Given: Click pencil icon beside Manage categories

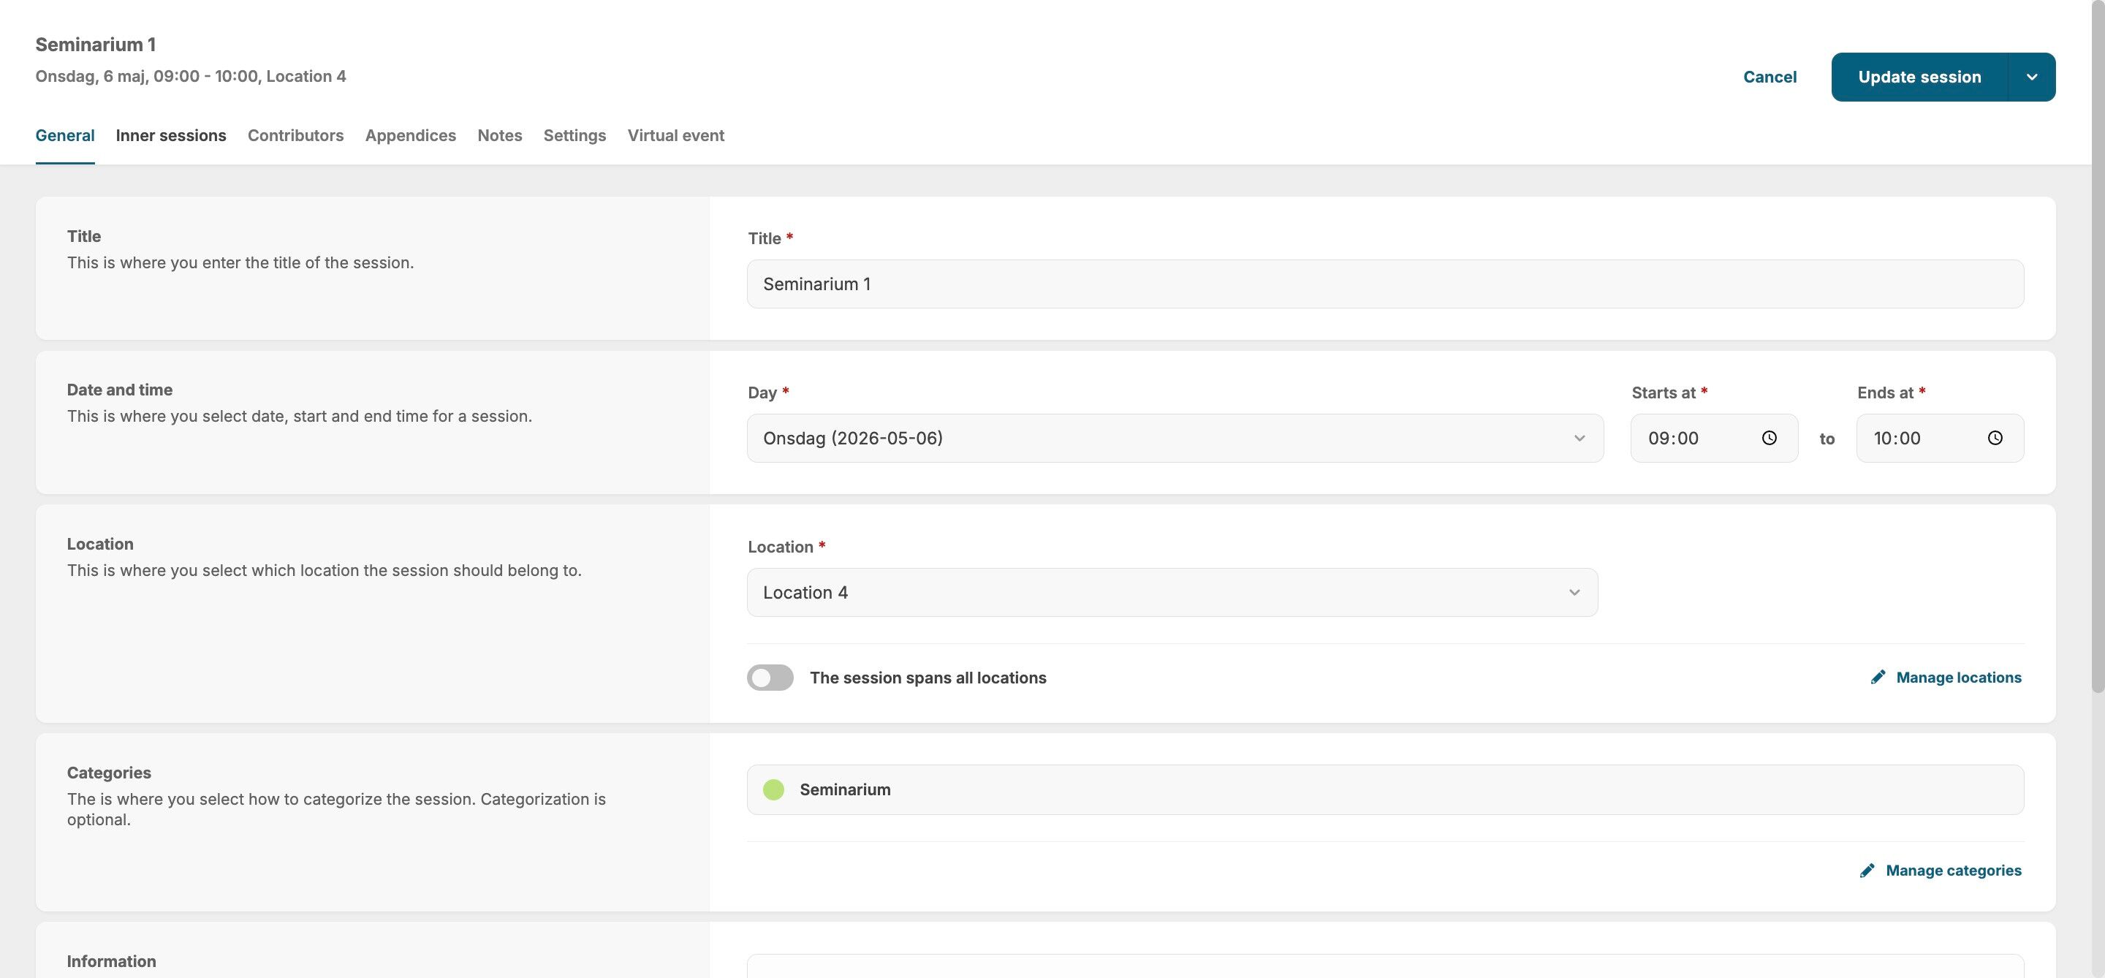Looking at the screenshot, I should (1867, 870).
